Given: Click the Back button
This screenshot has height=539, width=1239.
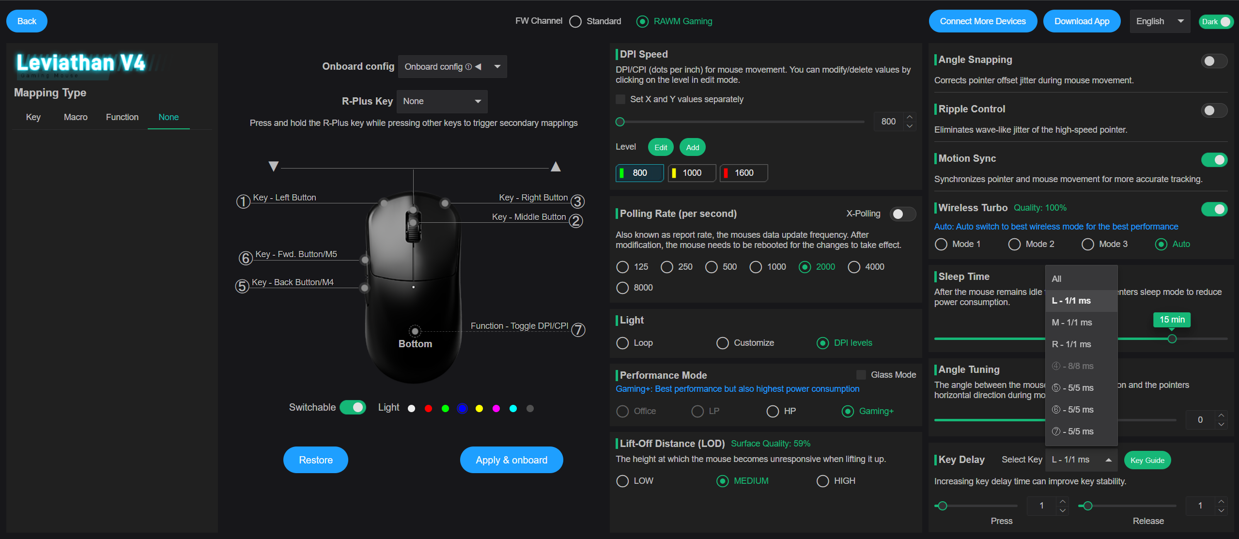Looking at the screenshot, I should coord(27,21).
